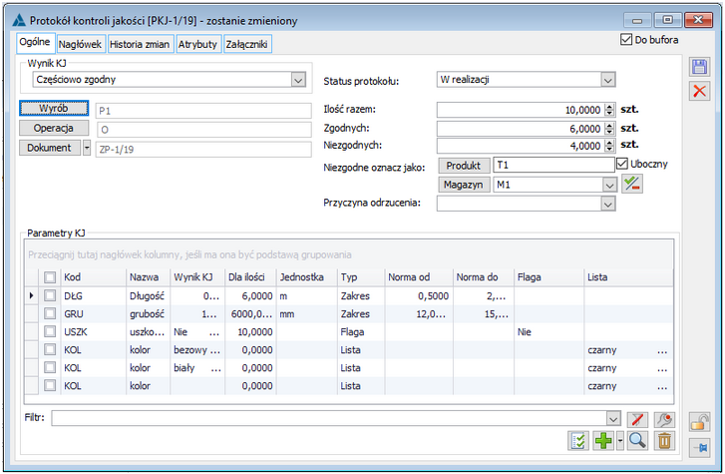This screenshot has height=474, width=725.
Task: Tick the checkbox in the USZK row
Action: (50, 331)
